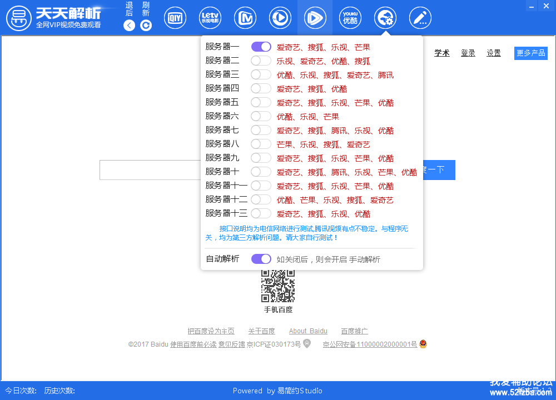Open the Sohu video play icon
This screenshot has width=556, height=400.
tap(280, 18)
